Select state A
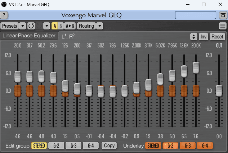Screen dimensions: 228x153 (x=54, y=26)
